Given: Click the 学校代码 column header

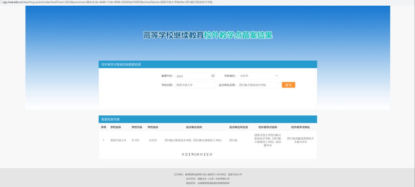Looking at the screenshot, I should tap(137, 127).
